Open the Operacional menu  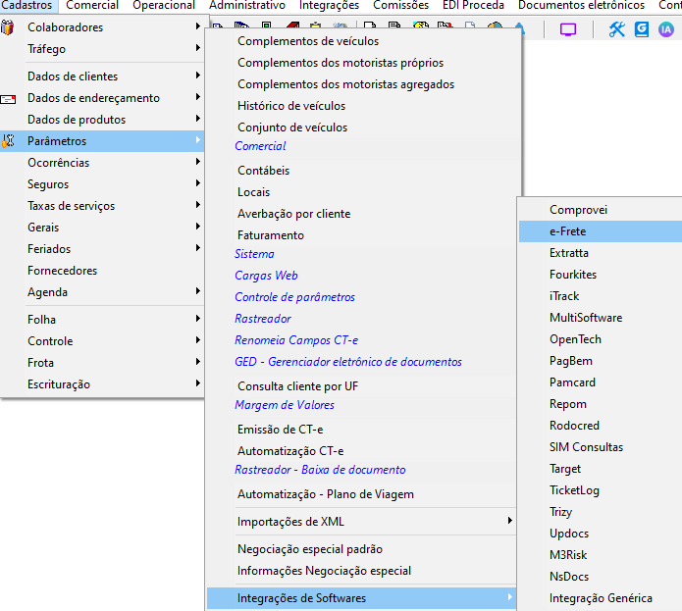pyautogui.click(x=164, y=5)
